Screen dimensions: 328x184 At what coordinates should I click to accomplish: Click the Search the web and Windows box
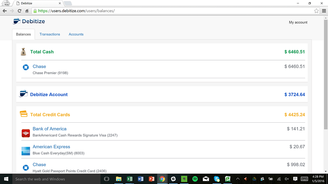57,179
